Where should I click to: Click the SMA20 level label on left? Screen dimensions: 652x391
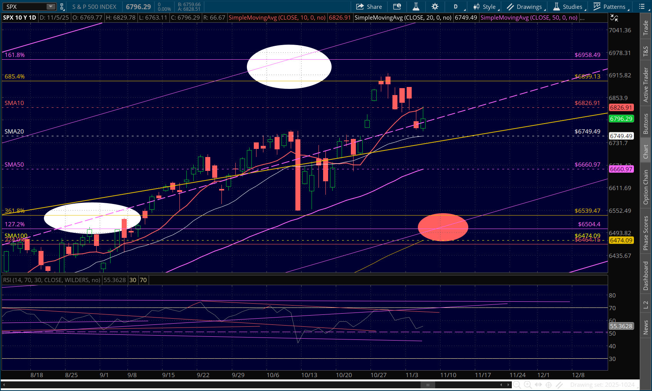pos(14,132)
